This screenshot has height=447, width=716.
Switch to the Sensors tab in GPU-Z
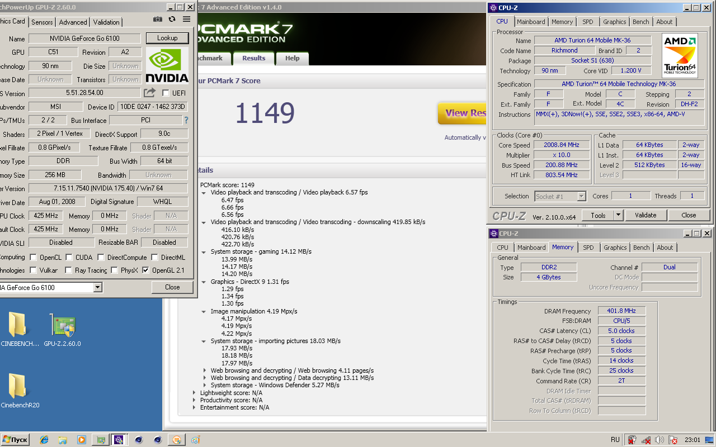[x=42, y=22]
